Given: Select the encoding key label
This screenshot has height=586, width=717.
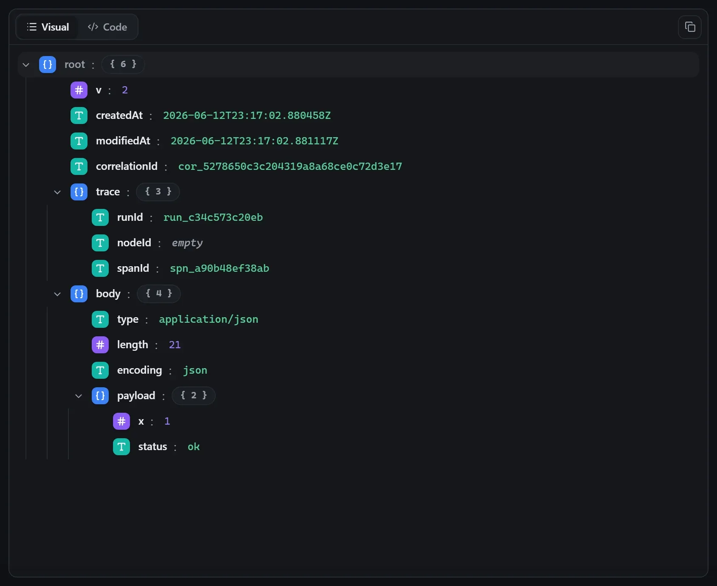Looking at the screenshot, I should [x=140, y=370].
